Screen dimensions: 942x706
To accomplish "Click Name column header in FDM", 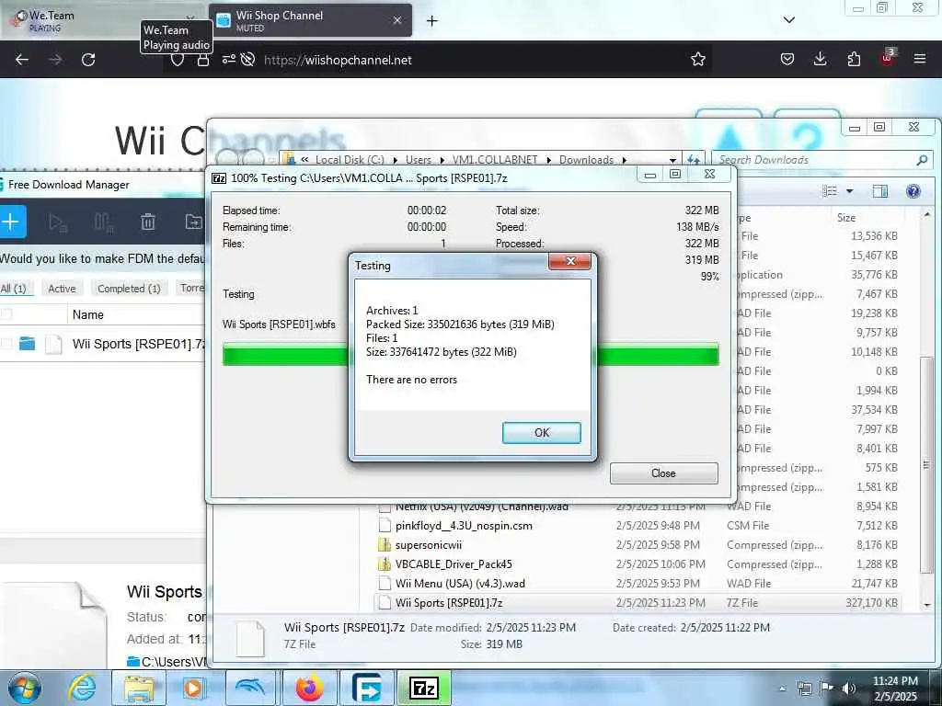I will (x=87, y=314).
